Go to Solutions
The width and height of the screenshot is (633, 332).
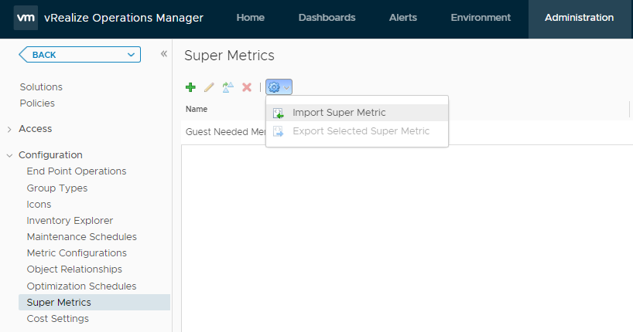(41, 87)
